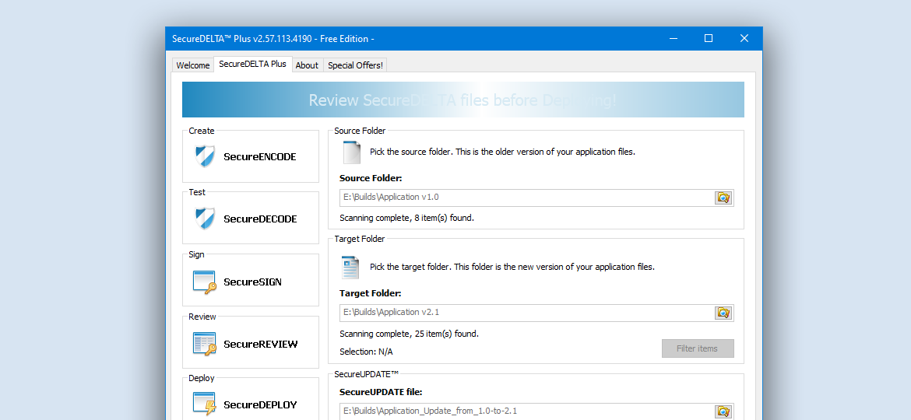Click the 'SecureUPDATE file:' label
The height and width of the screenshot is (420, 911).
click(x=381, y=391)
